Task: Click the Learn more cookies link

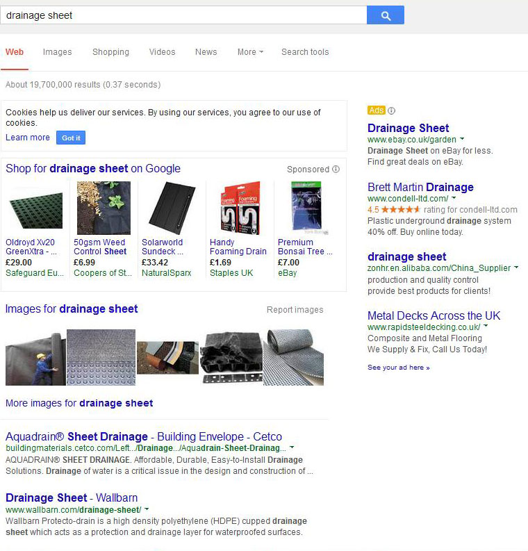Action: coord(28,138)
